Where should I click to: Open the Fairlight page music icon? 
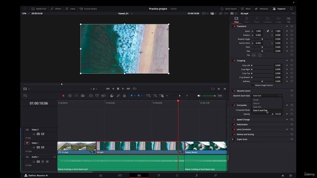pyautogui.click(x=196, y=176)
